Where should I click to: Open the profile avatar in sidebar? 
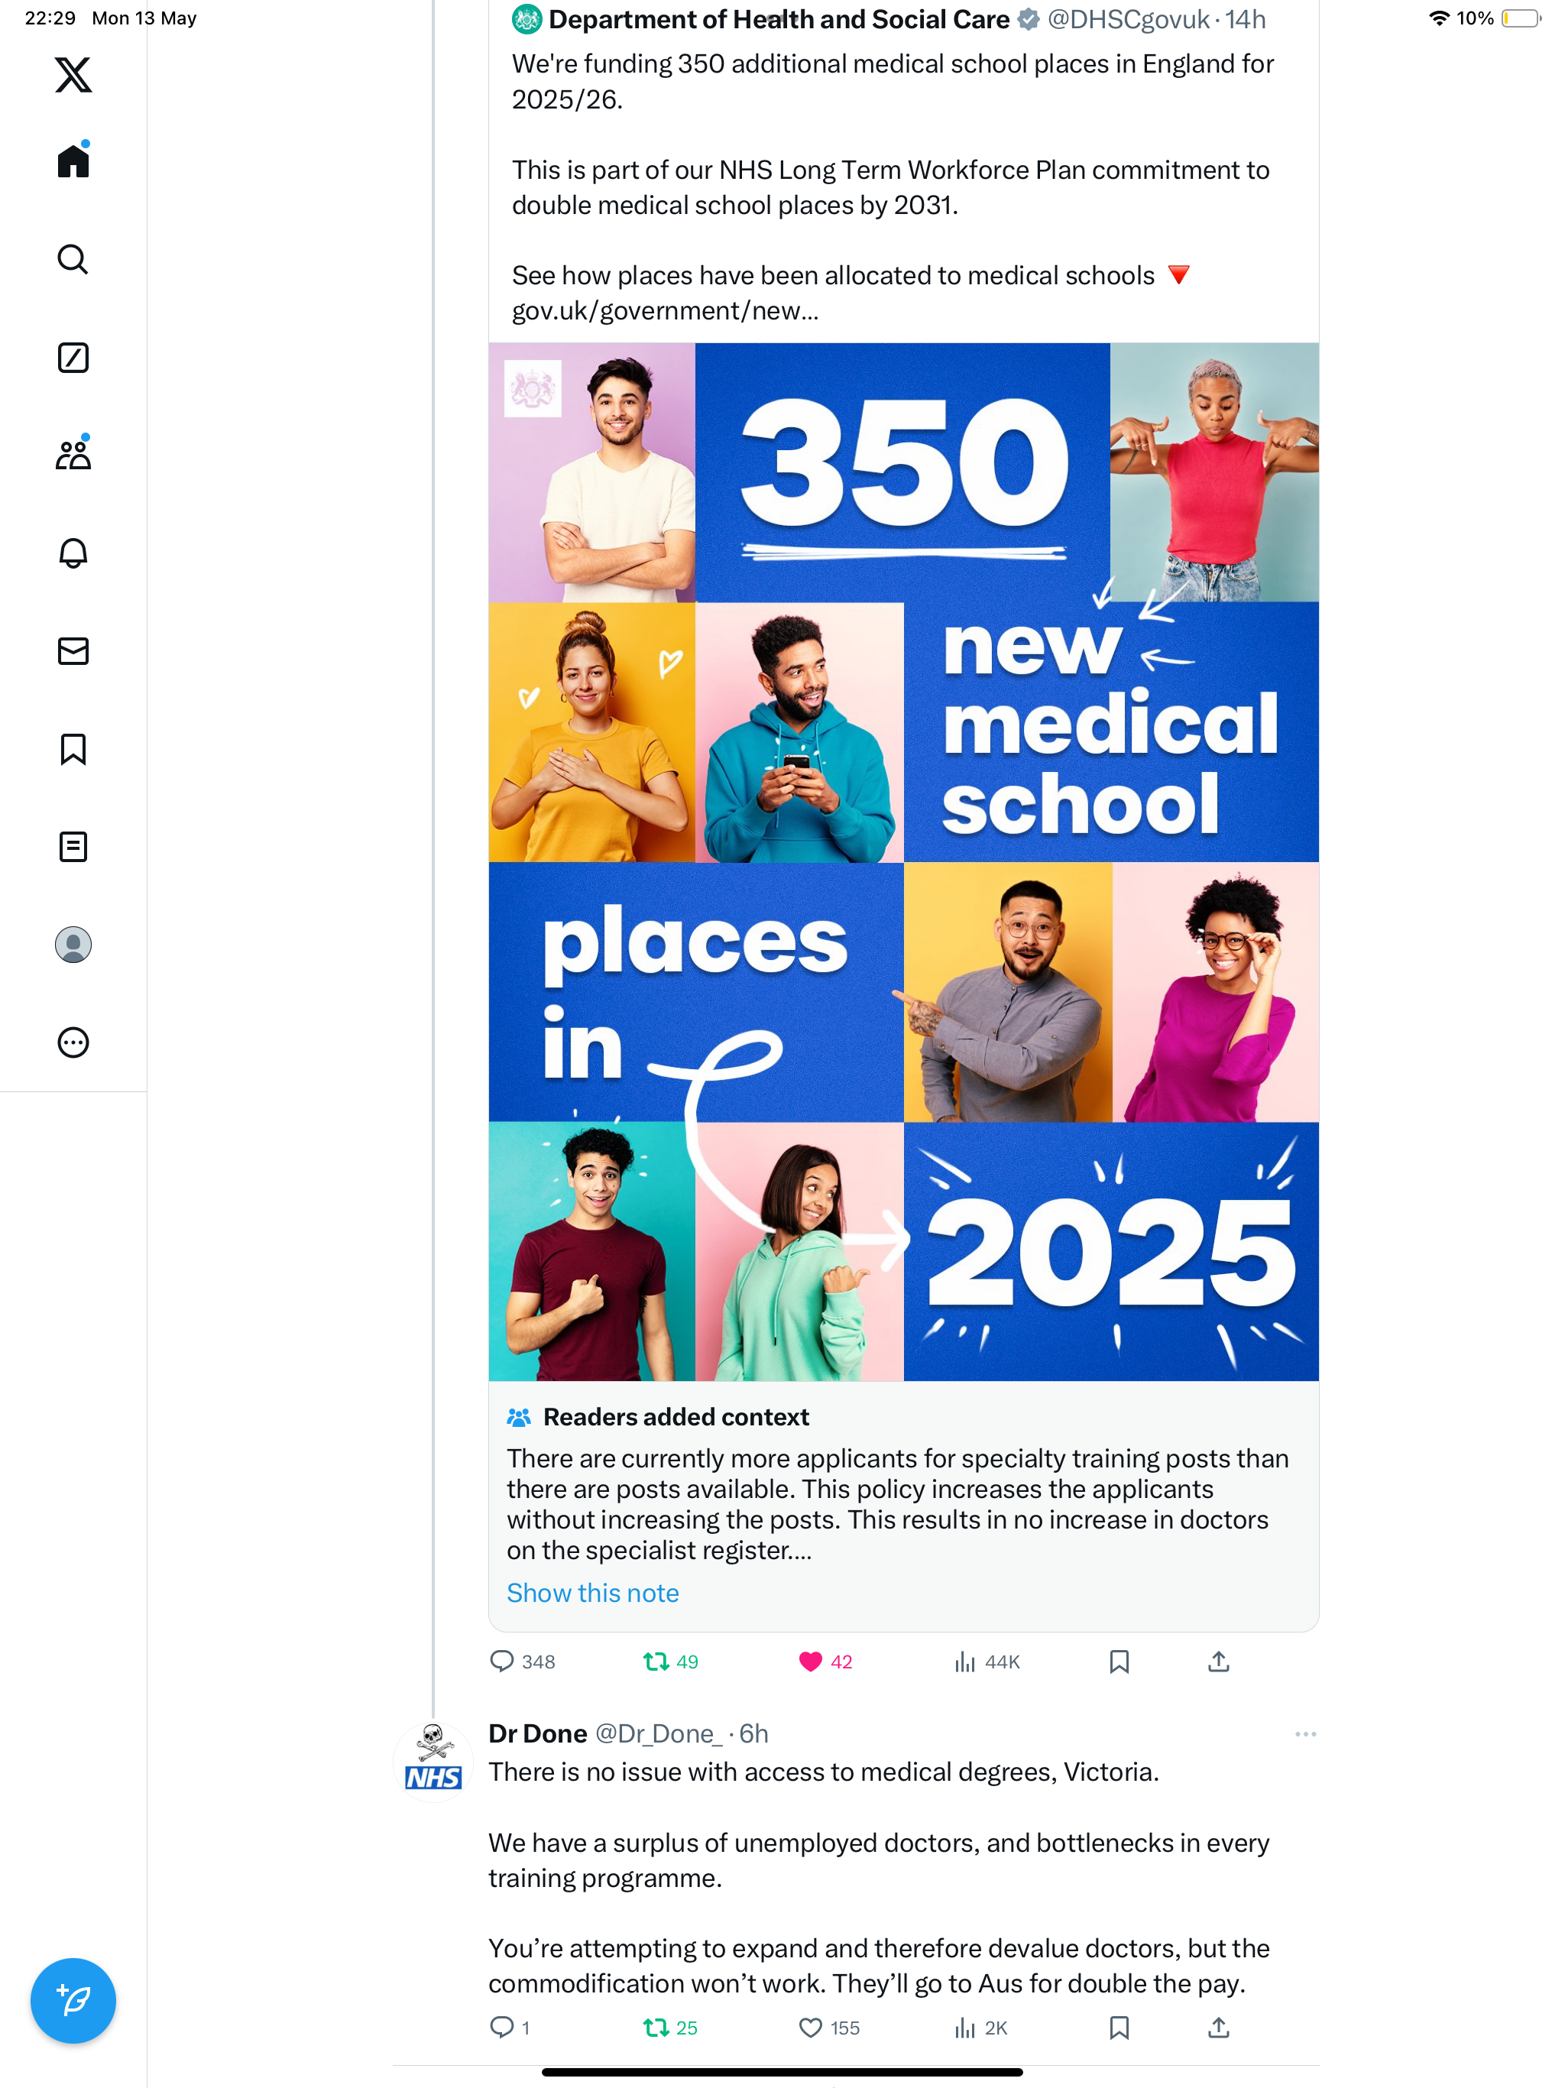(73, 945)
